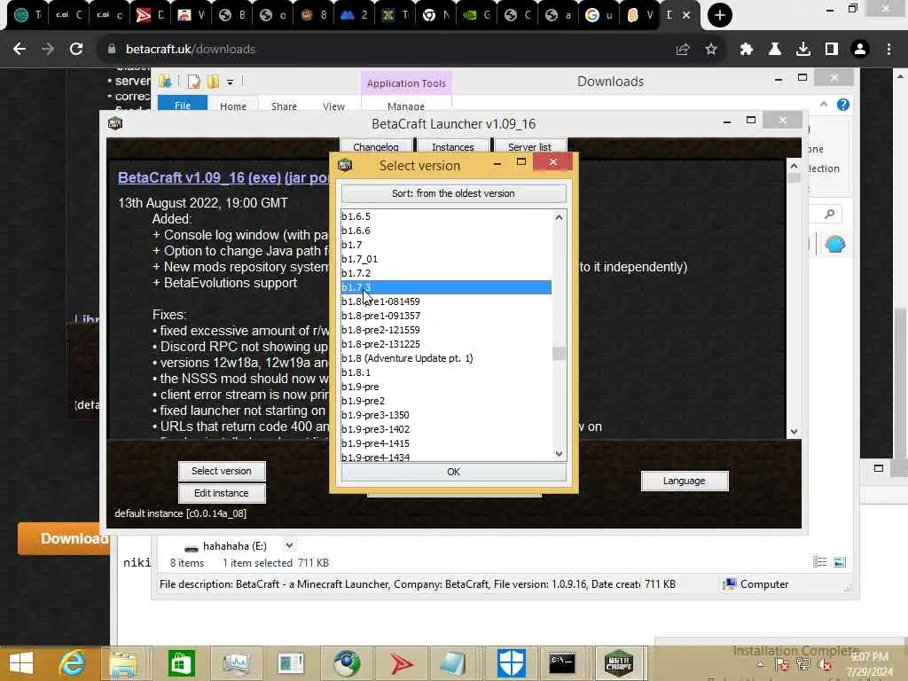Open the Changelog tab in launcher
Image resolution: width=908 pixels, height=681 pixels.
[x=376, y=146]
